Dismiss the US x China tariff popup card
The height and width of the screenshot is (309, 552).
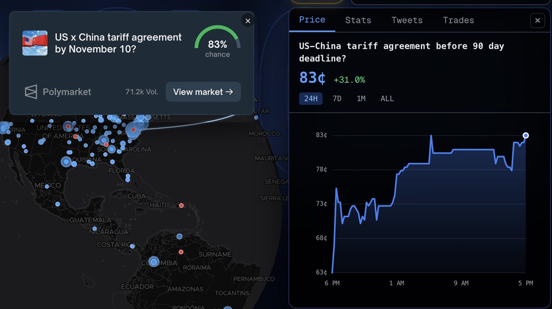[247, 20]
